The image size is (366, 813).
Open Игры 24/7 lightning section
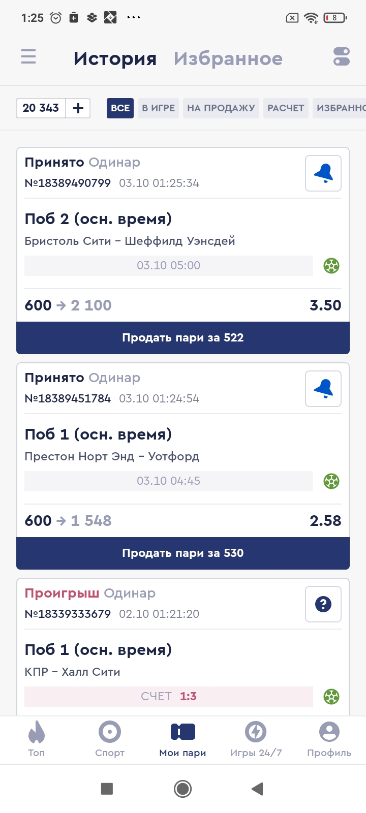pos(256,739)
